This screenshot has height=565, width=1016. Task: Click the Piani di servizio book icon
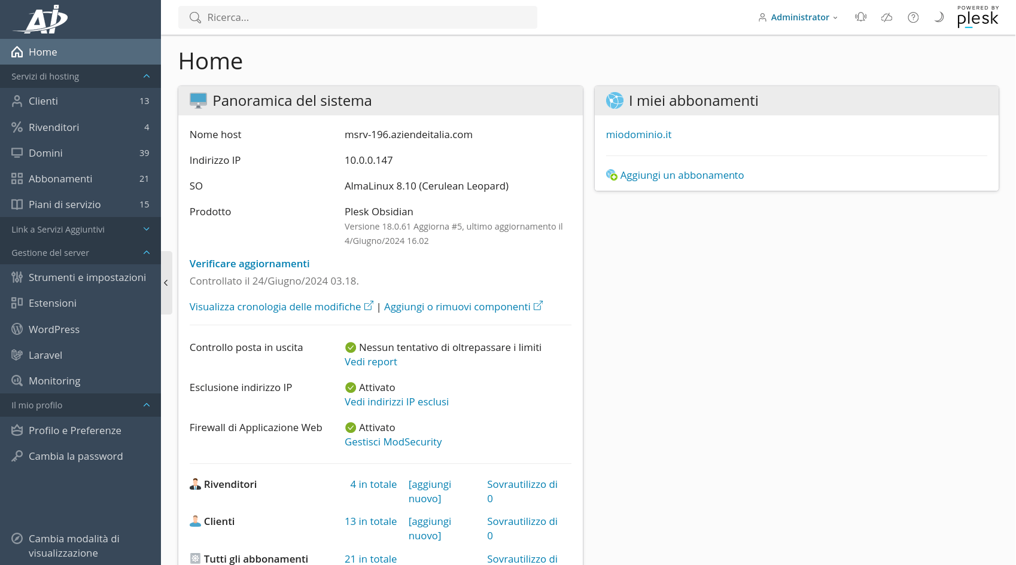[17, 204]
